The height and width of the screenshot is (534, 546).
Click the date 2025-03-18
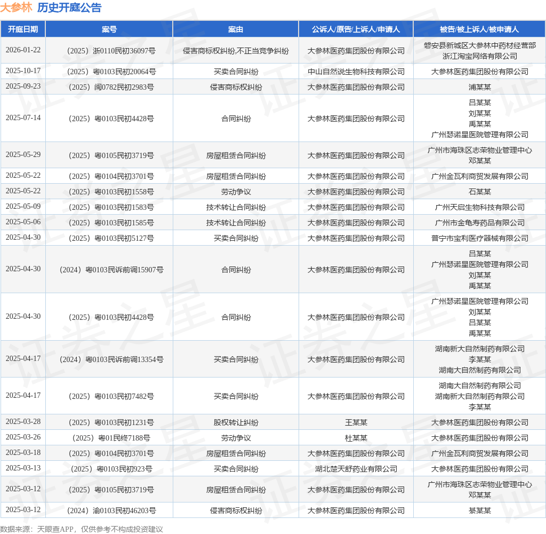[x=23, y=453]
